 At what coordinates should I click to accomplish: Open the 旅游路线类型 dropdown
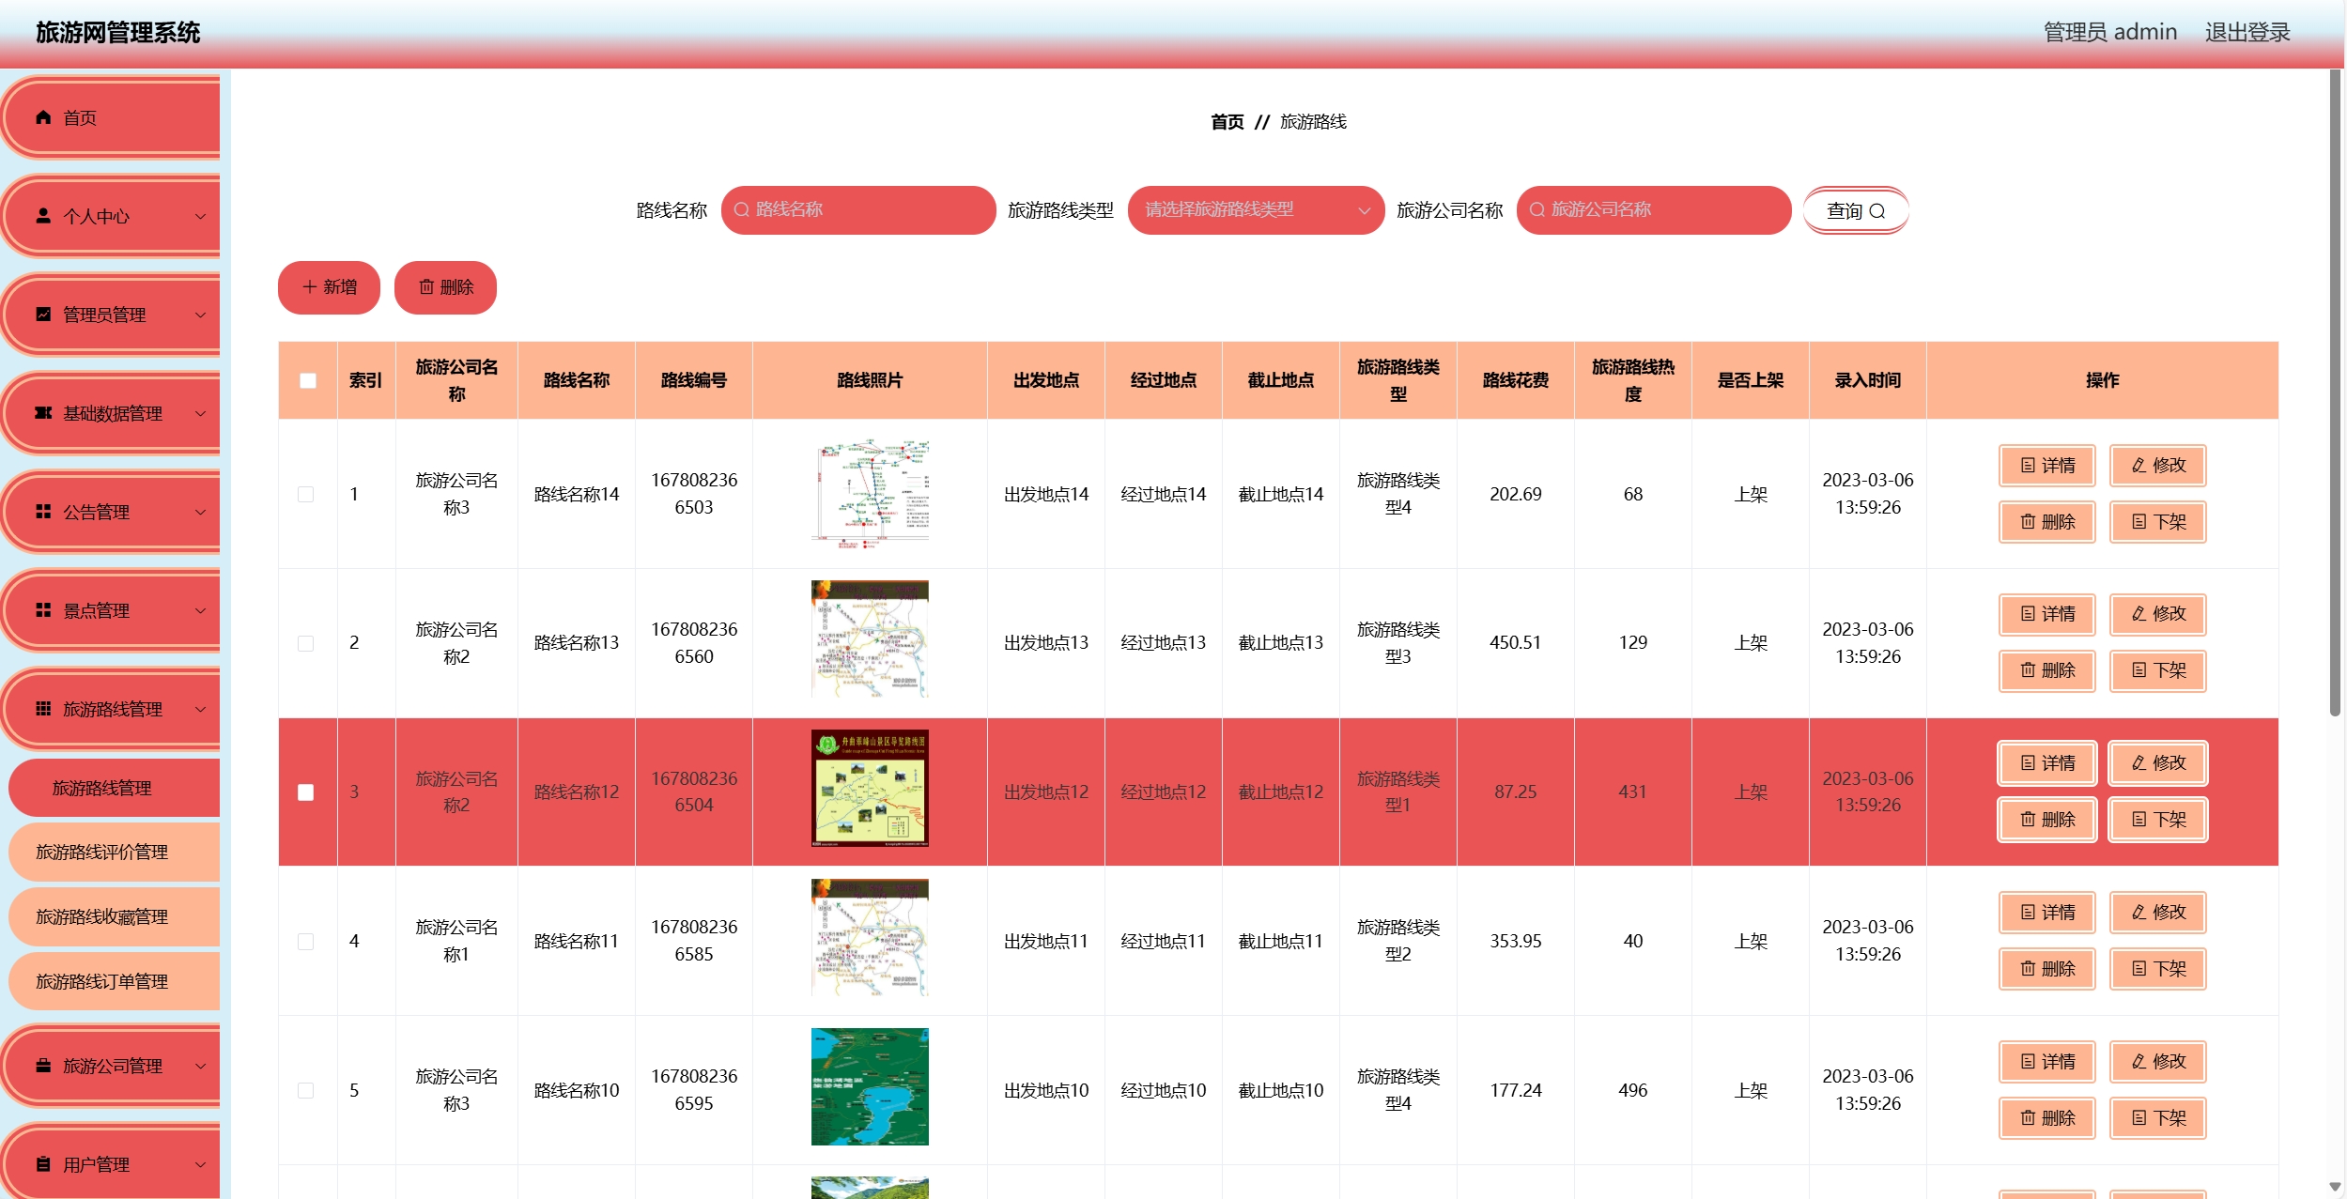(1255, 210)
